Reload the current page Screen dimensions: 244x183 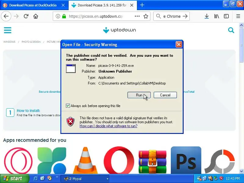click(26, 16)
